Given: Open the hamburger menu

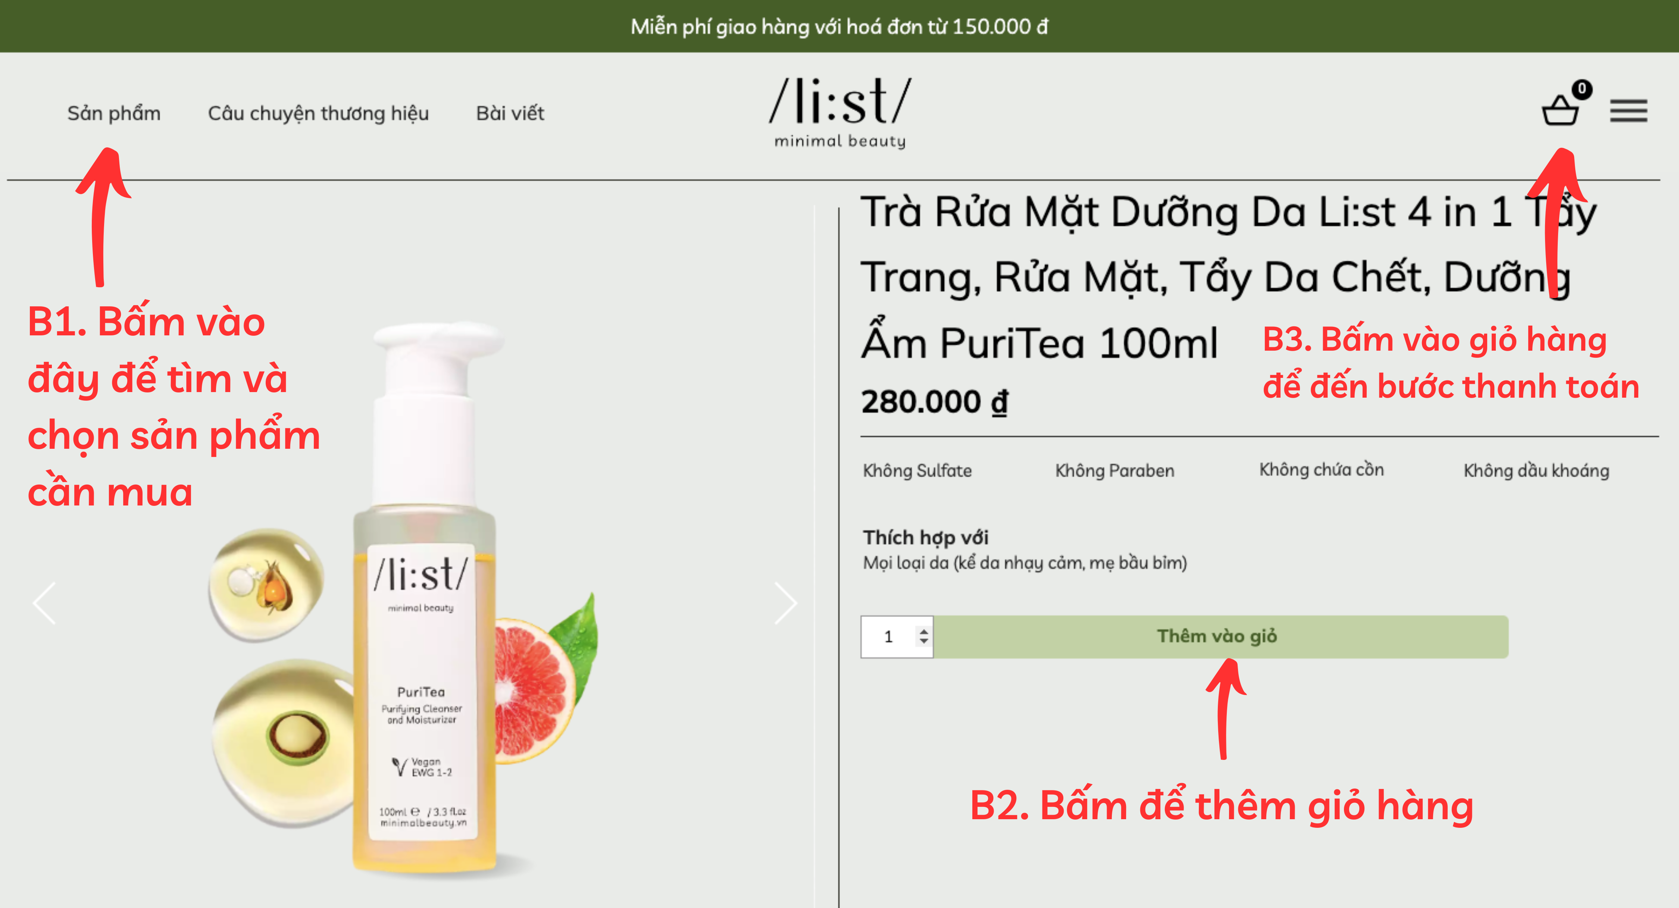Looking at the screenshot, I should point(1628,111).
